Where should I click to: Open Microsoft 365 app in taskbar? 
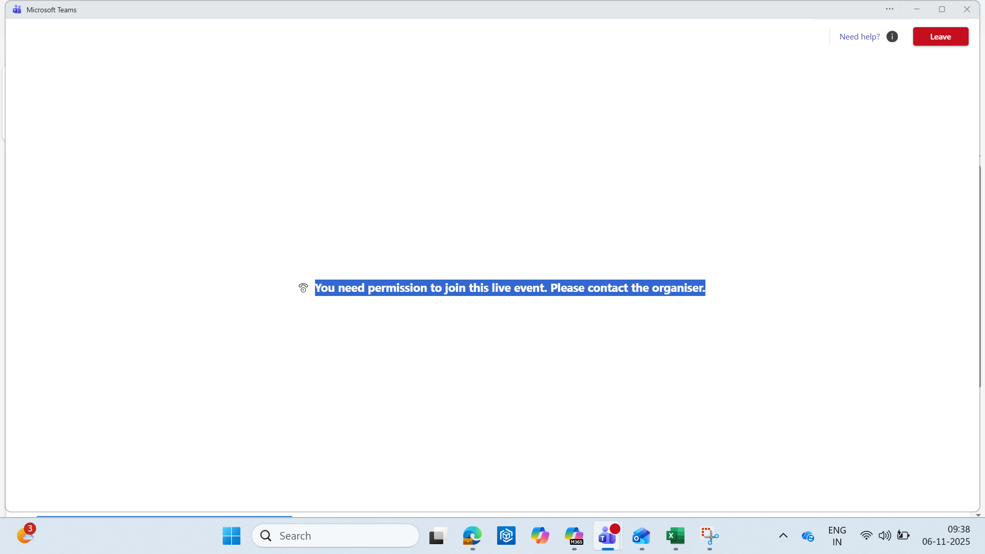click(574, 536)
